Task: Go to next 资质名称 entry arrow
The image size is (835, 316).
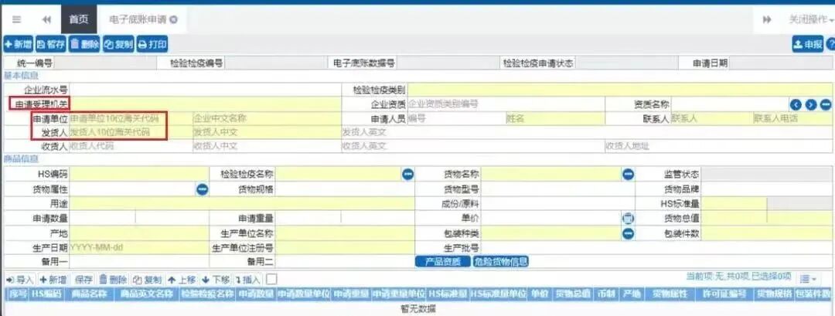Action: (x=811, y=105)
